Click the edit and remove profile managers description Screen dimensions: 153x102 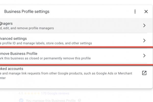pos(27,28)
